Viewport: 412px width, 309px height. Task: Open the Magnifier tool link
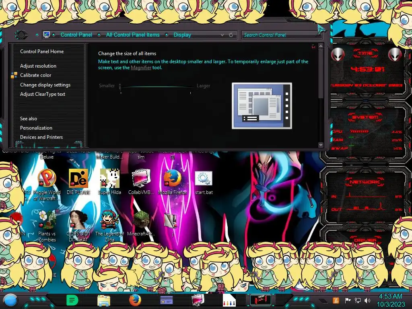point(141,68)
